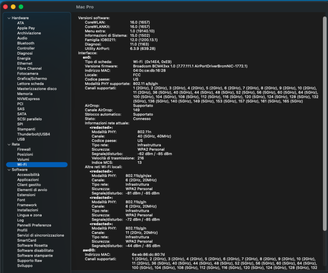Select Audio in the sidebar
328x273 pixels.
coord(22,38)
